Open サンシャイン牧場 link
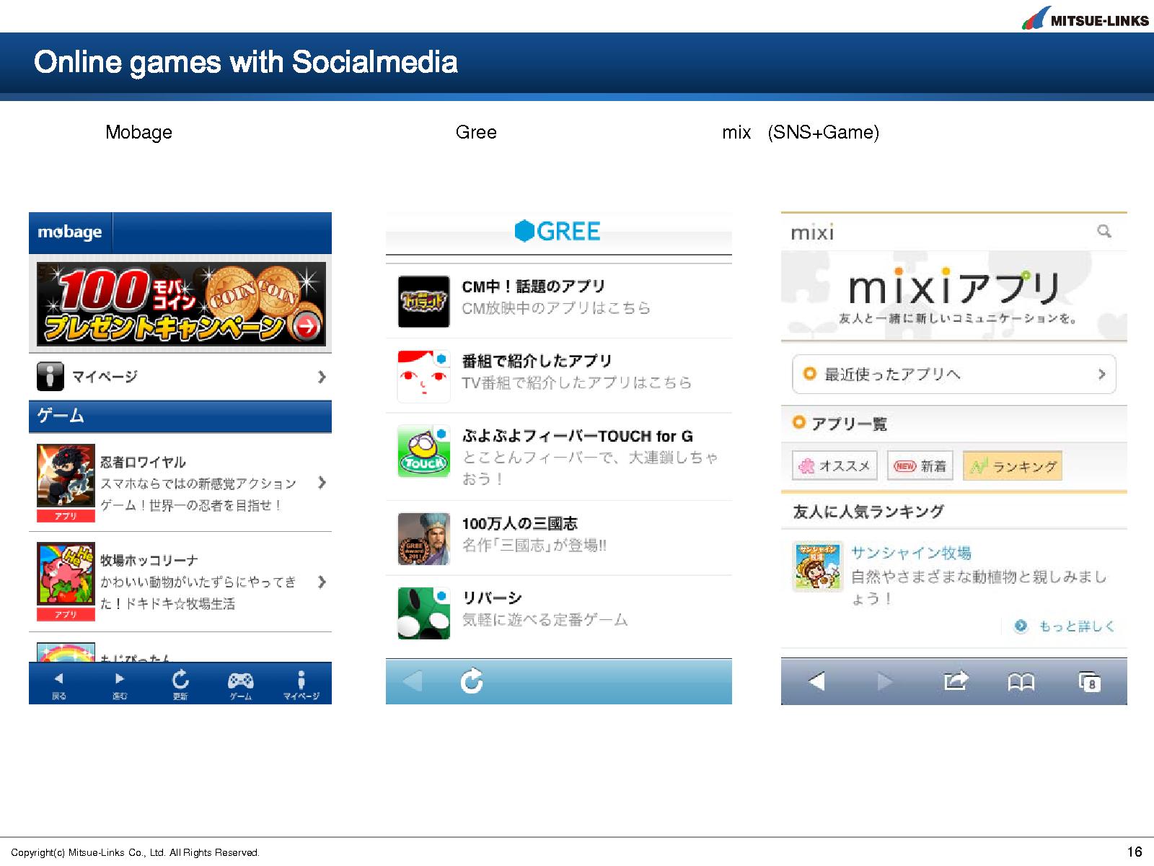The width and height of the screenshot is (1154, 866). pos(911,553)
